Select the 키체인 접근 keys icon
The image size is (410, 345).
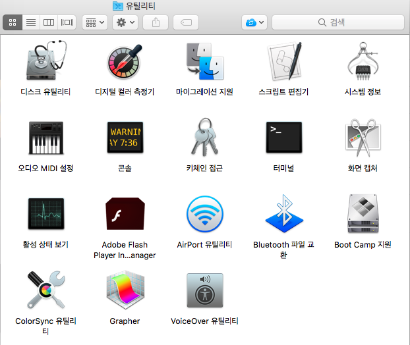click(205, 137)
